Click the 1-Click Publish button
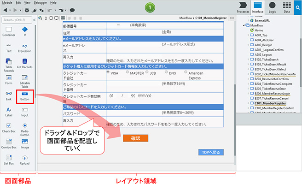 coord(150,8)
